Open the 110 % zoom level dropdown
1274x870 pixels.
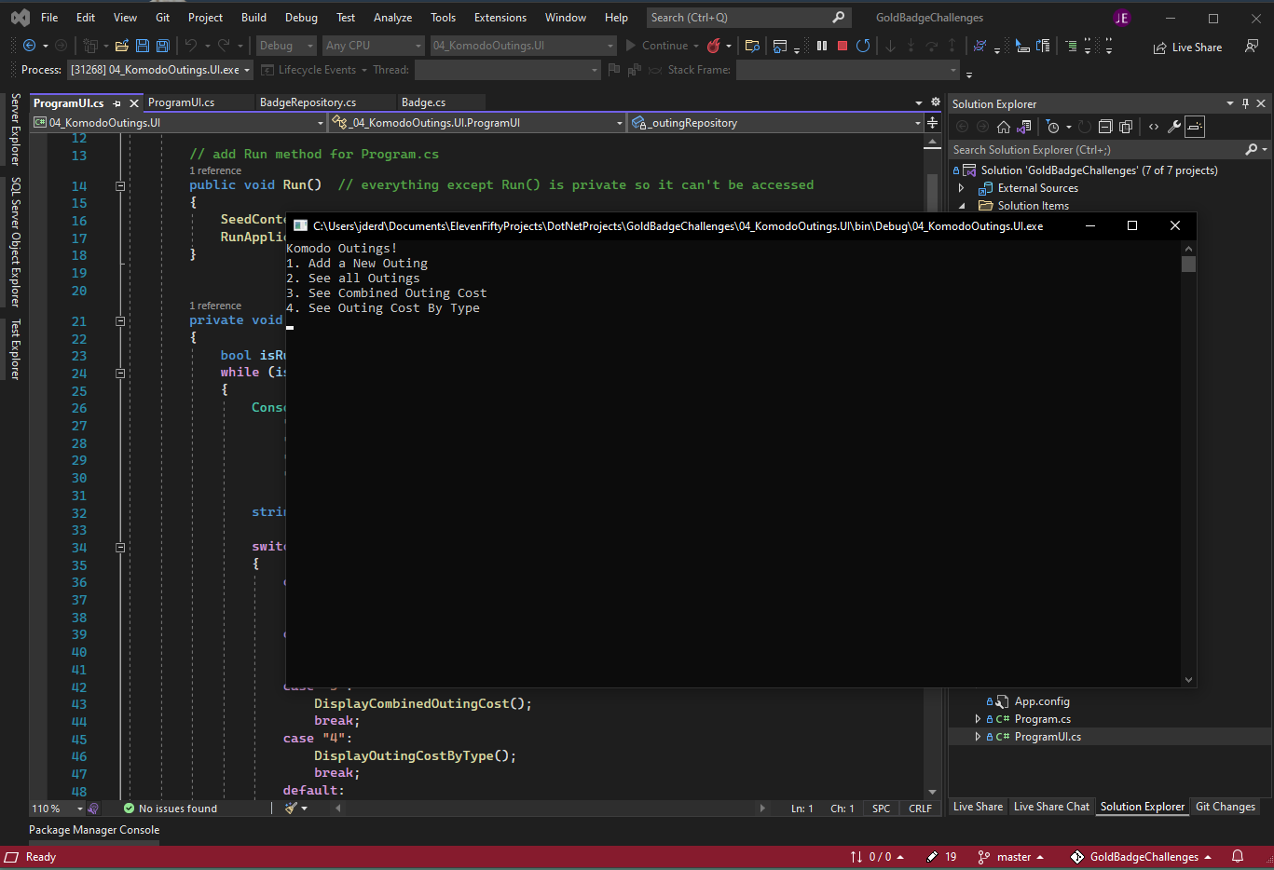[57, 809]
